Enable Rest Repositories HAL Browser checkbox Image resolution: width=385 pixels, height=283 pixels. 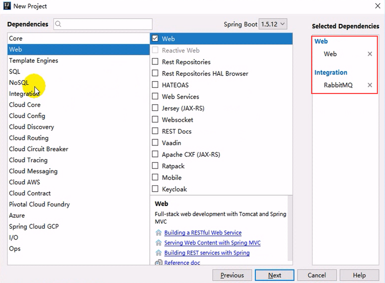click(155, 73)
